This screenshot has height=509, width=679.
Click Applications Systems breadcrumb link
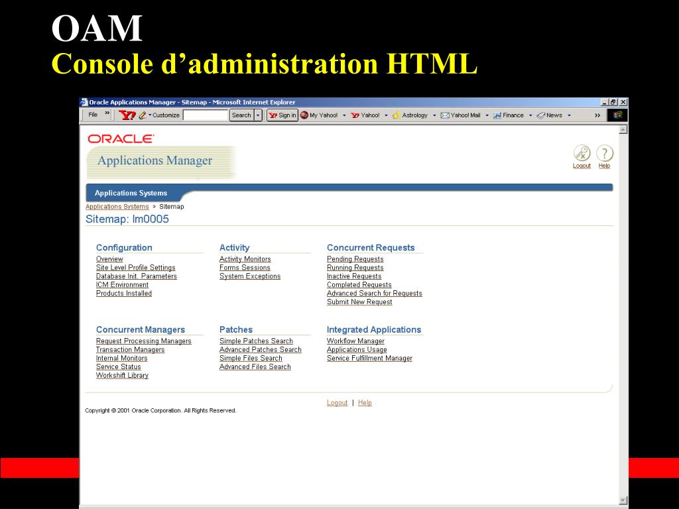[117, 207]
